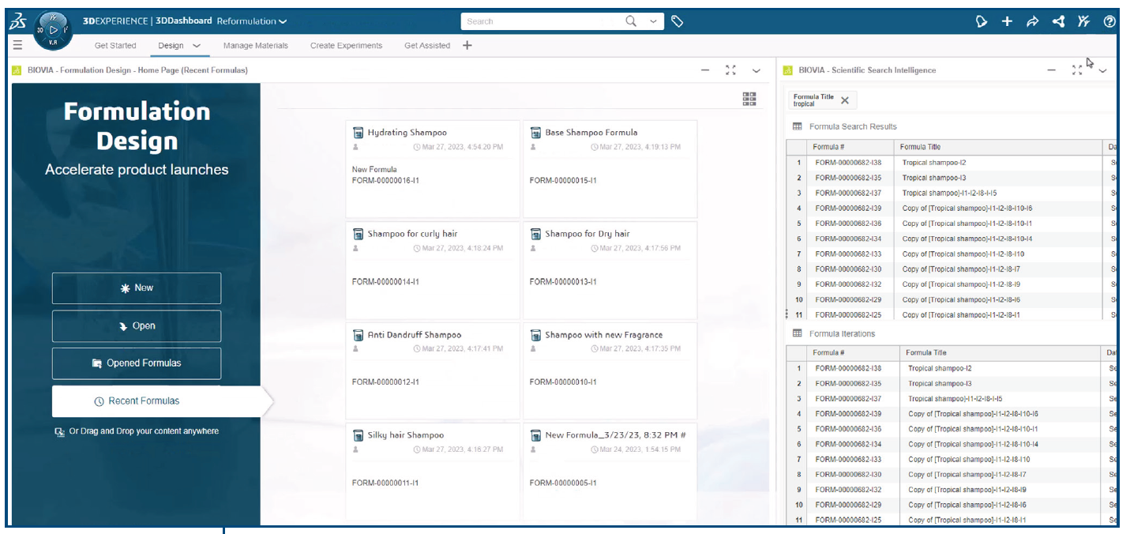Toggle the tile view icon above formulas
Image resolution: width=1130 pixels, height=534 pixels.
749,99
